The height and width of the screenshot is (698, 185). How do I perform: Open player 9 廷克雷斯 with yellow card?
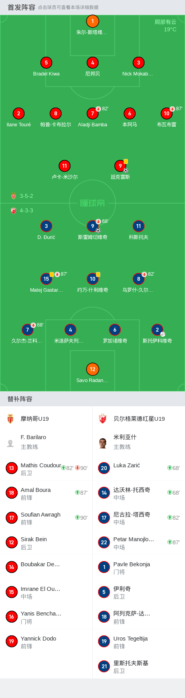pos(120,166)
